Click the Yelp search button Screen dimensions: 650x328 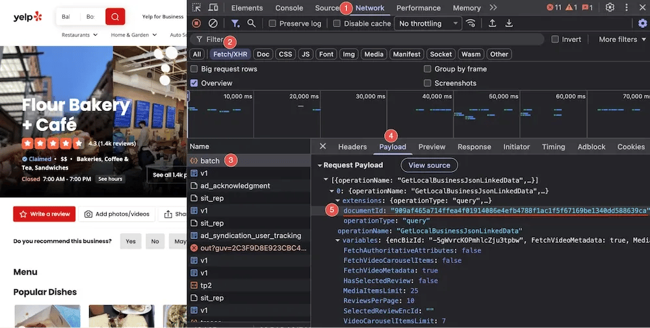(x=115, y=16)
